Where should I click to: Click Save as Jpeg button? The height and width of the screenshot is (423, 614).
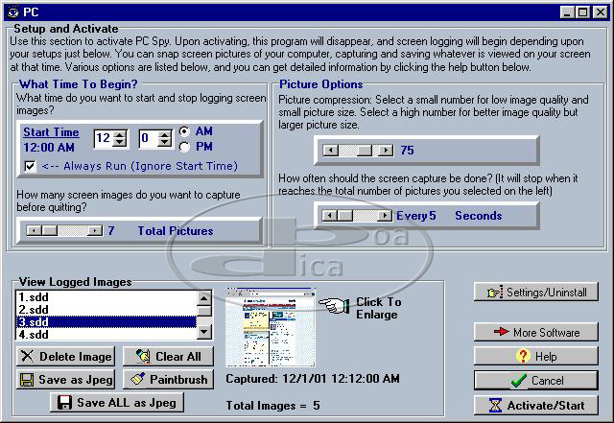pos(65,380)
